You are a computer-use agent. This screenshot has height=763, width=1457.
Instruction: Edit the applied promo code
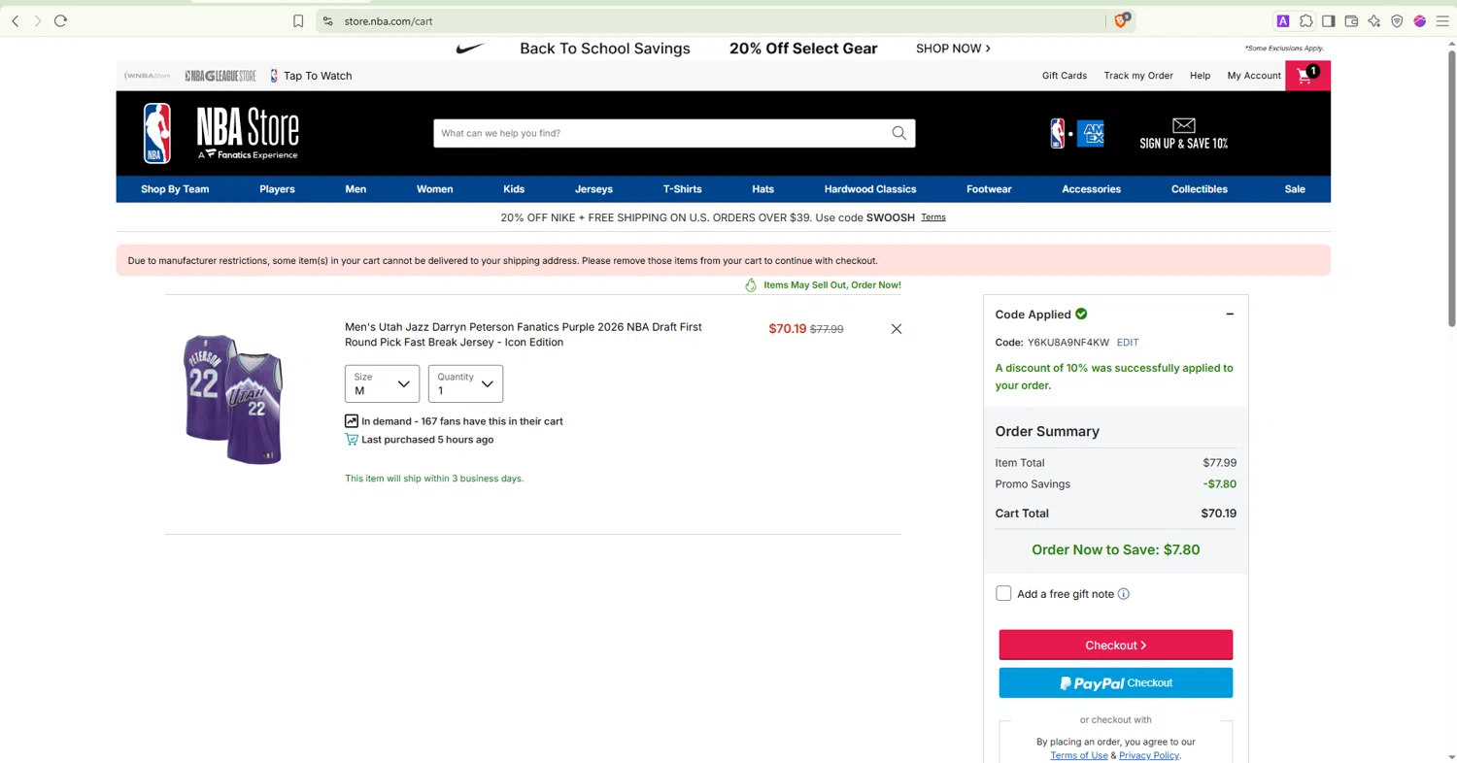click(x=1128, y=343)
